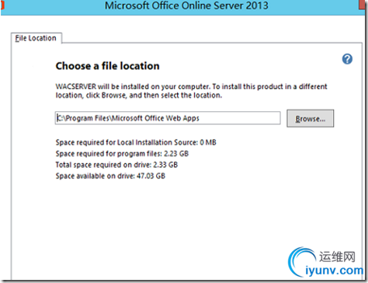Image resolution: width=368 pixels, height=283 pixels.
Task: Click the Browse... button
Action: click(310, 118)
